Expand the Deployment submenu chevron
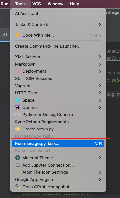Viewport: 120px width, 198px height. [100, 71]
